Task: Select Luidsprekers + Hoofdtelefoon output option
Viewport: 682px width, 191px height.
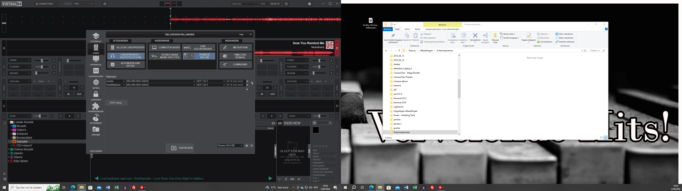Action: [126, 56]
